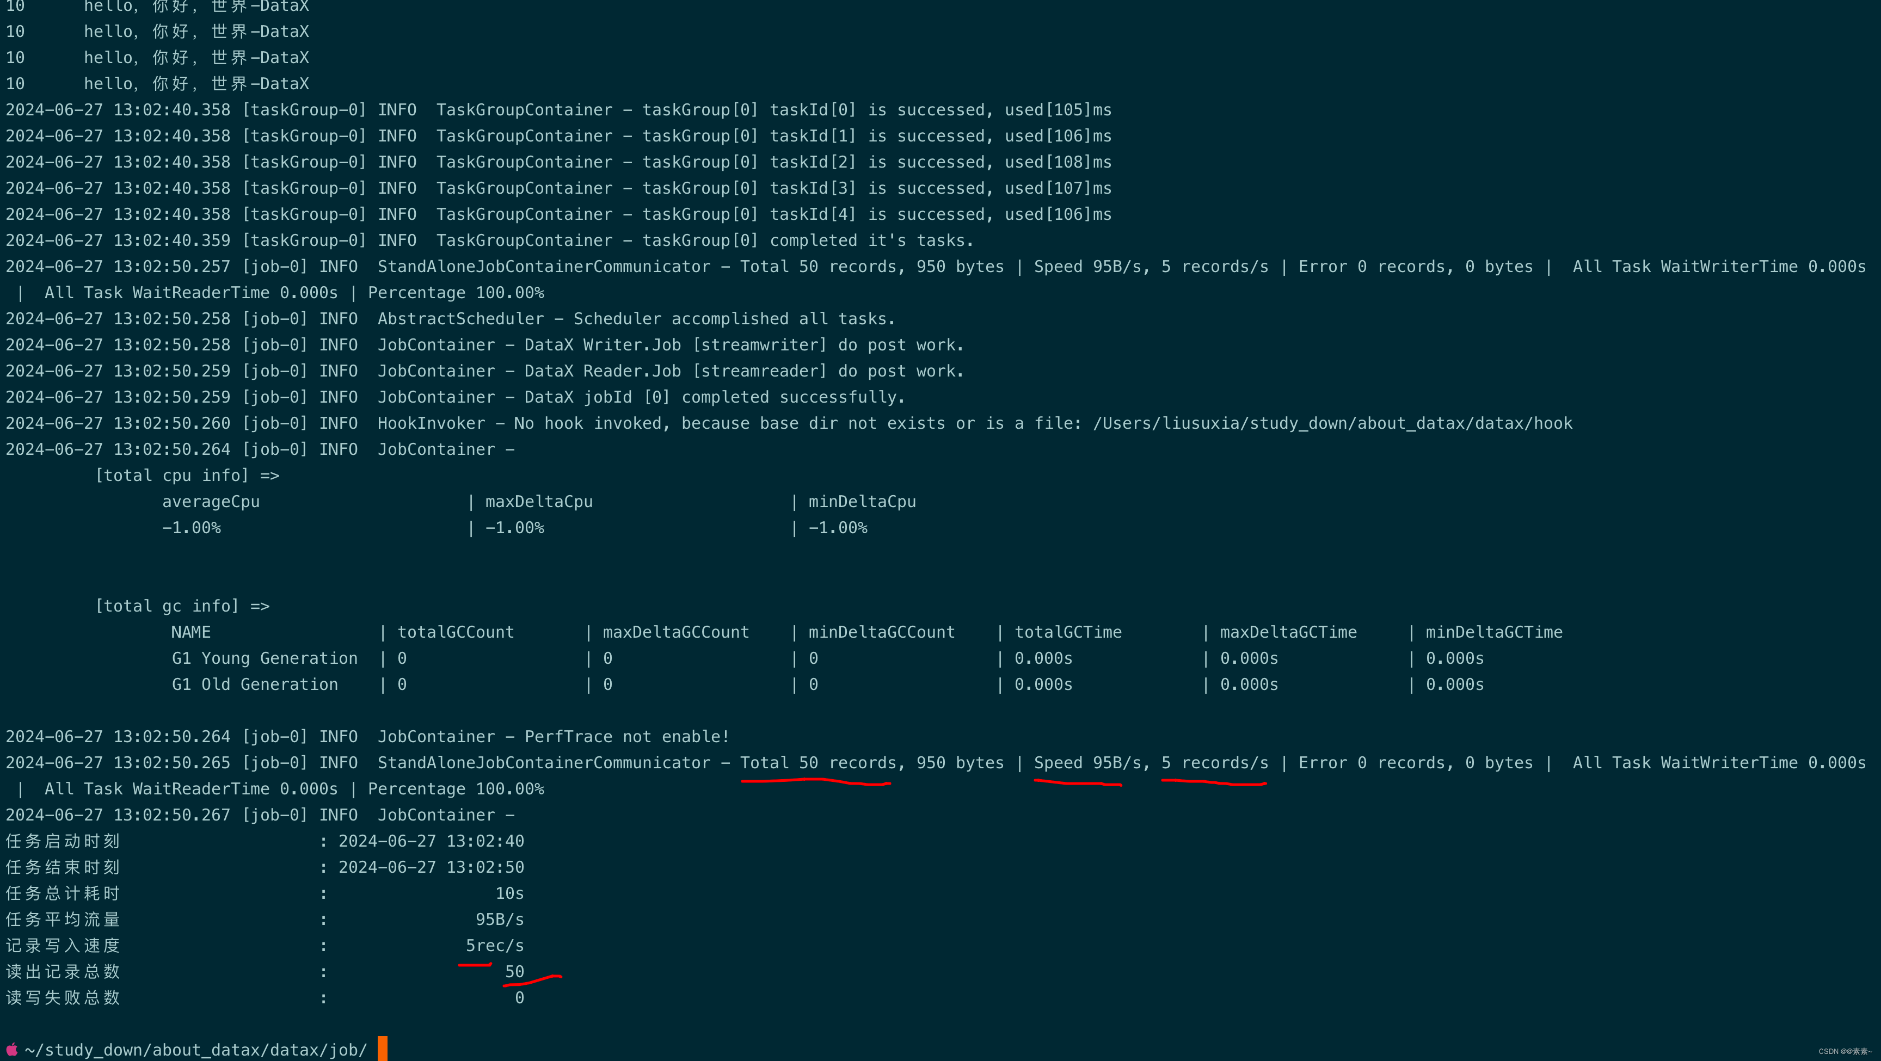Click the 记录写入速度 label
1881x1061 pixels.
point(63,946)
